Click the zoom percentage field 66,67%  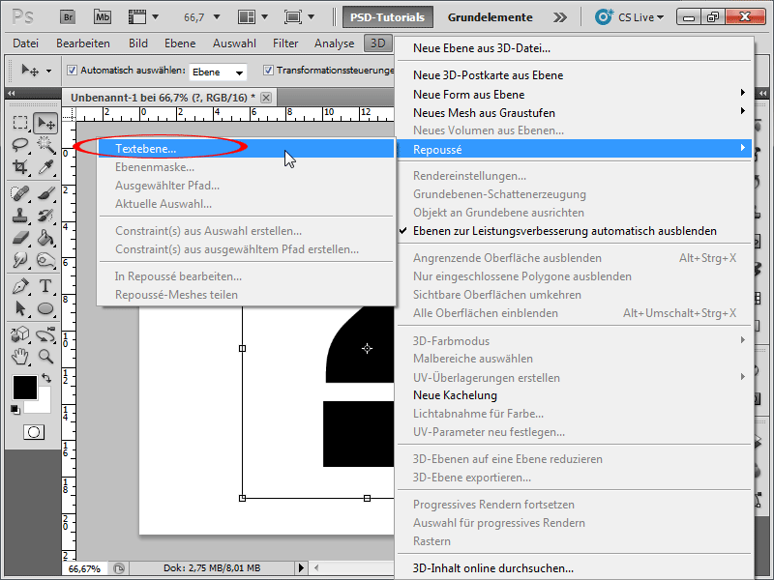point(84,568)
